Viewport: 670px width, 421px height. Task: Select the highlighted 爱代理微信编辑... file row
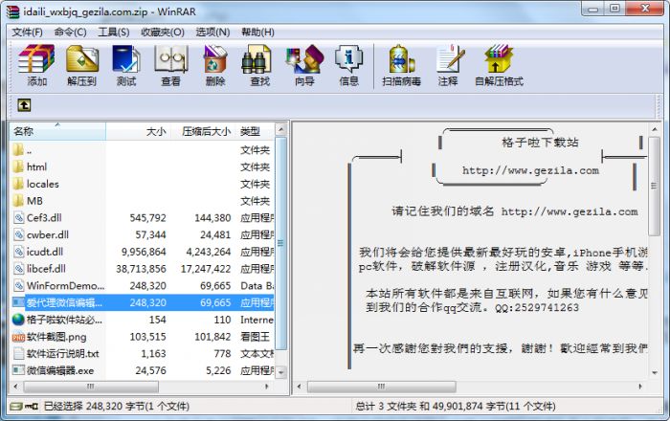coord(143,302)
